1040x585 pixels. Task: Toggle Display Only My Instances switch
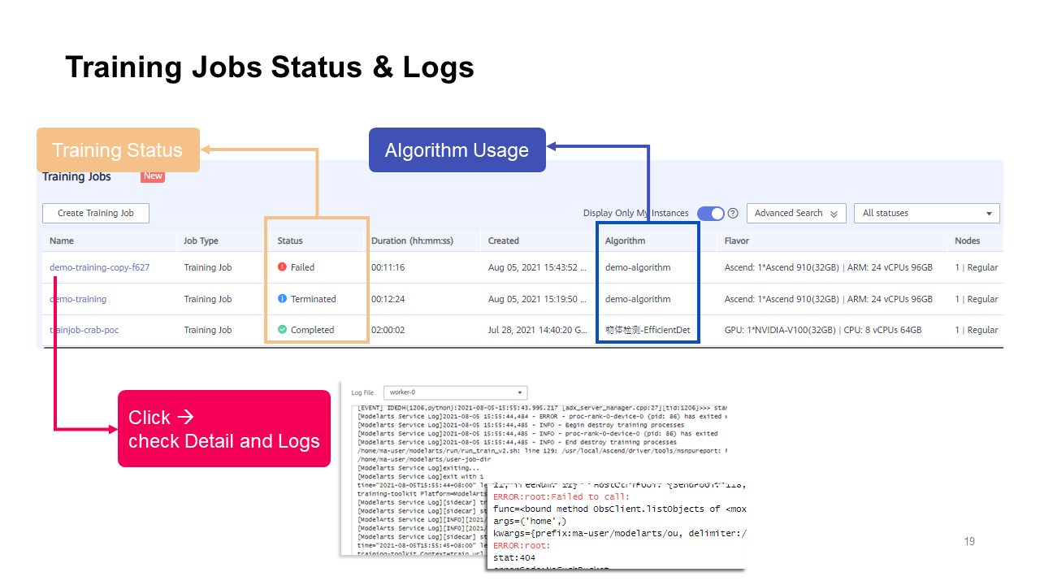coord(710,213)
